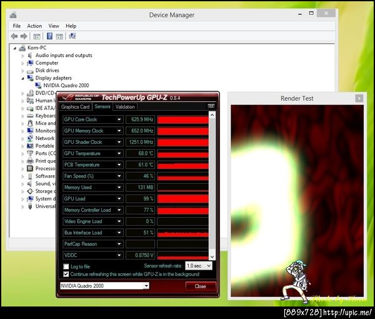Minimize the Device Manager window
Image resolution: width=375 pixels, height=319 pixels.
(300, 14)
